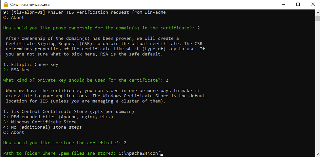Image resolution: width=320 pixels, height=157 pixels.
Task: Click the scrollbar up arrow
Action: (x=318, y=12)
